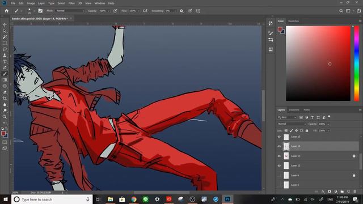Click the hue slider strip
Screen dimensions: 363x204
tap(357, 63)
